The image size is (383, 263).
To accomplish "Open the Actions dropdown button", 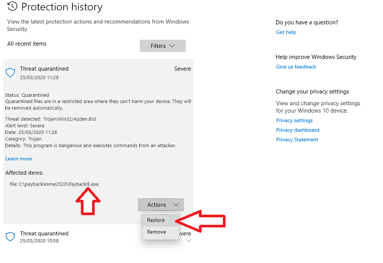I will point(161,205).
